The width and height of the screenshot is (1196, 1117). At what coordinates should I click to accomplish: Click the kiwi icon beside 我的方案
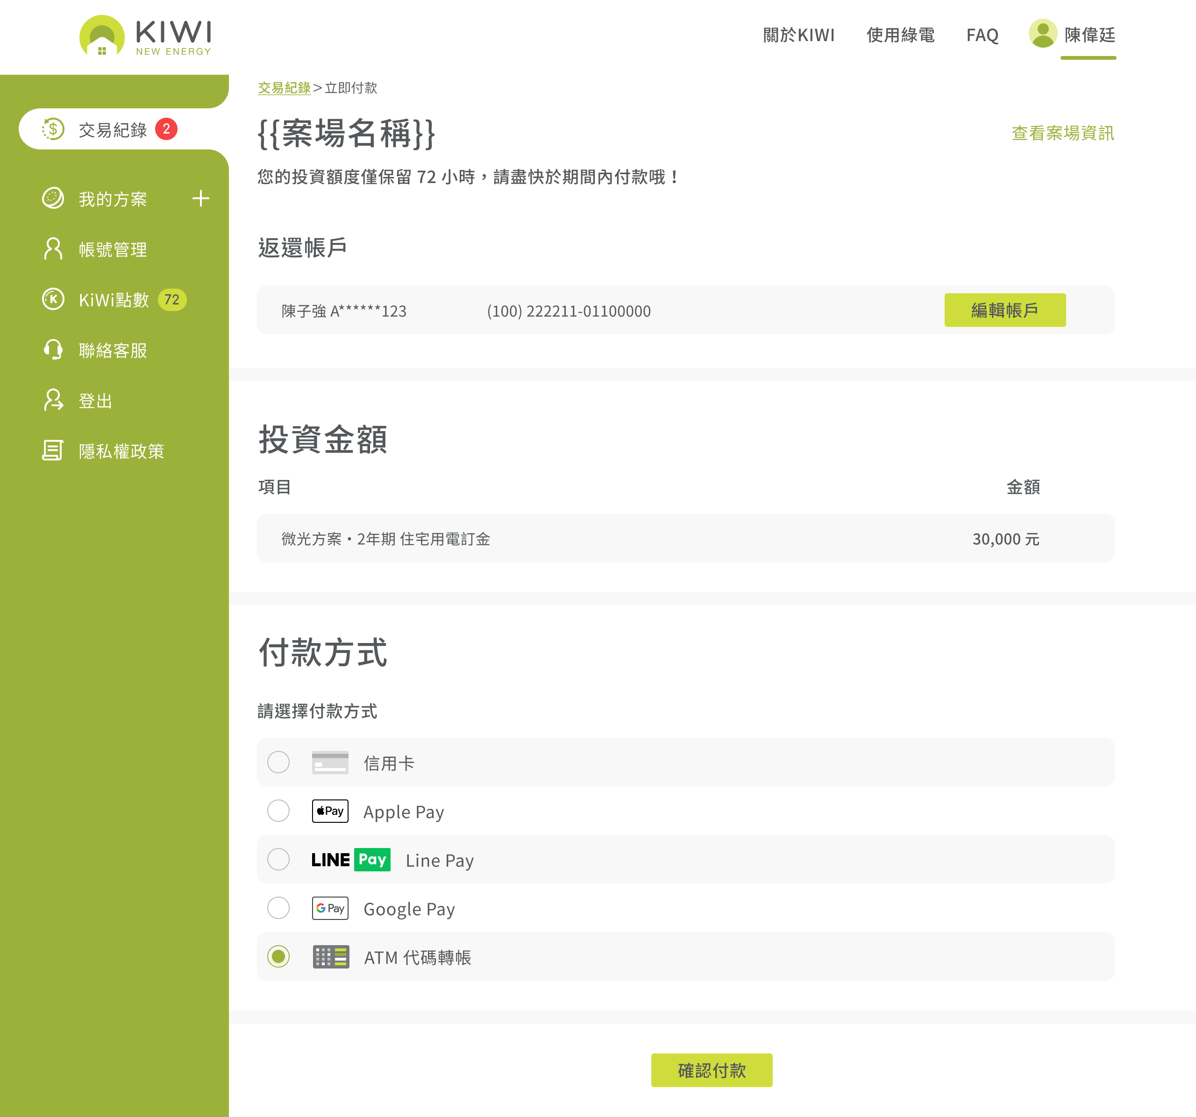tap(53, 198)
